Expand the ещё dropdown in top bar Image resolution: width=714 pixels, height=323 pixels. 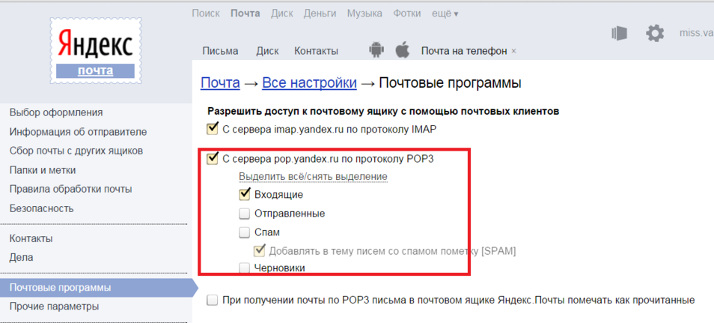[x=445, y=13]
